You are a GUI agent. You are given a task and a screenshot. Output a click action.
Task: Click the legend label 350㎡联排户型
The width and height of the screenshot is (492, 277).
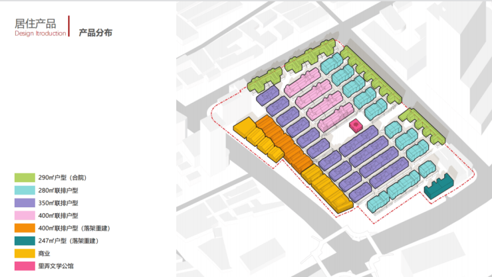coord(59,203)
